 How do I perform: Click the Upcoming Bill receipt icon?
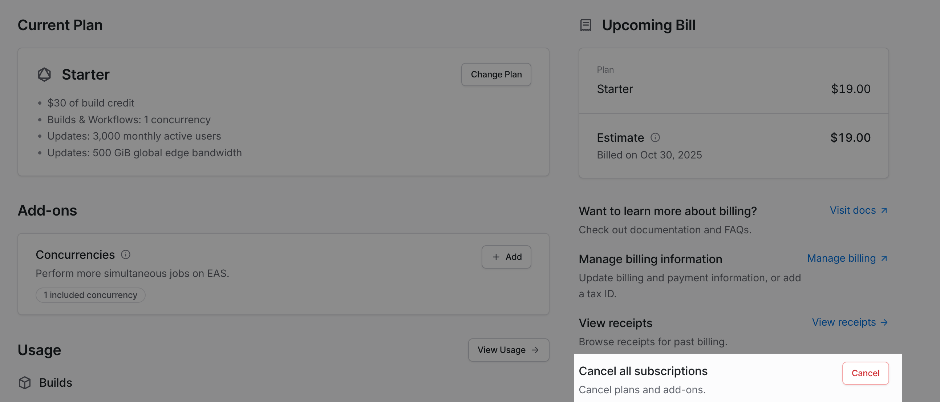pyautogui.click(x=586, y=24)
